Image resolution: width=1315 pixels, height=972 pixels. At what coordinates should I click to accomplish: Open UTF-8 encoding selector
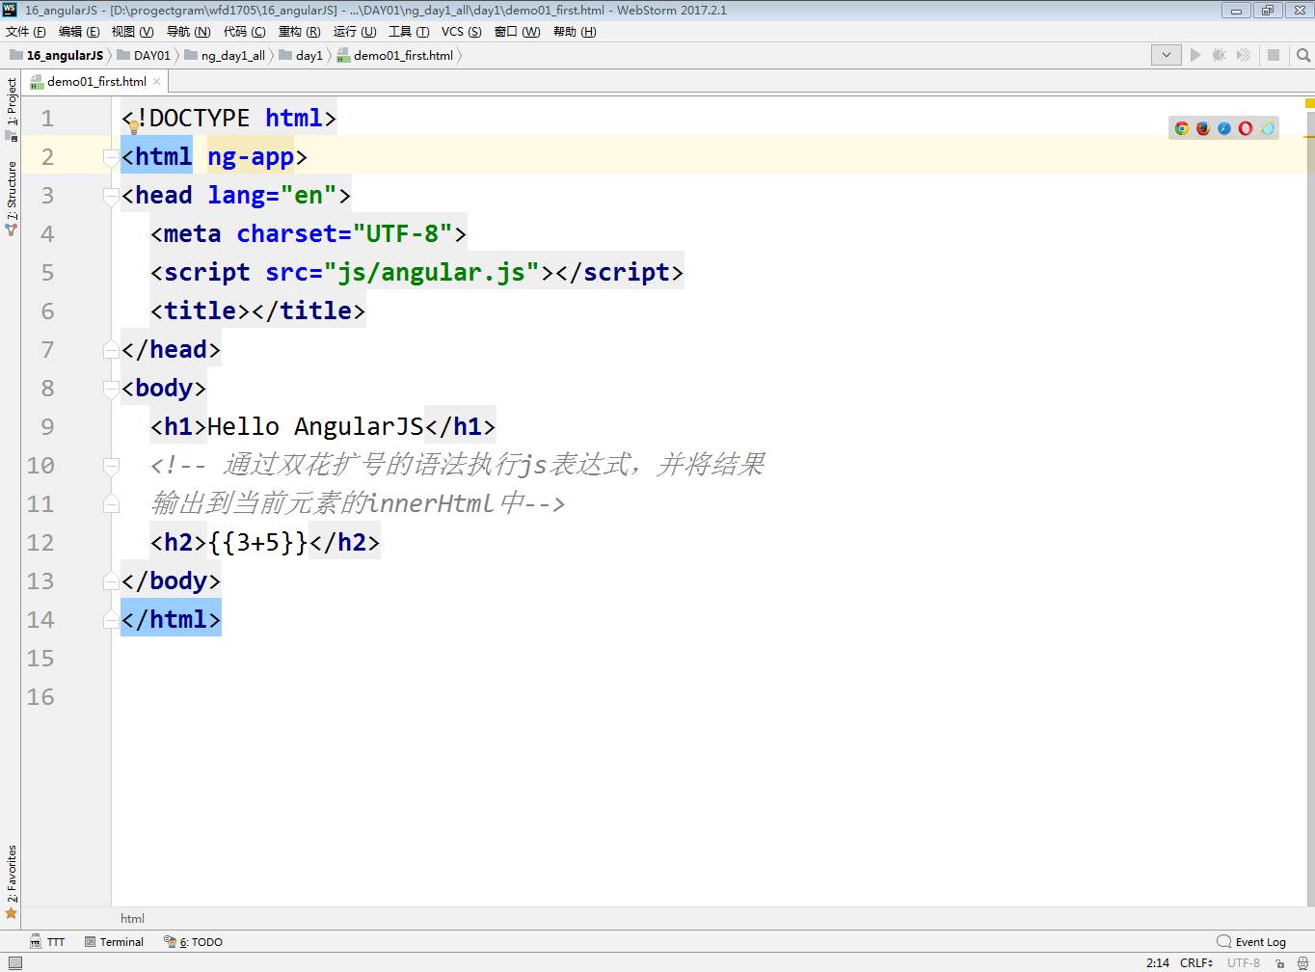1244,962
